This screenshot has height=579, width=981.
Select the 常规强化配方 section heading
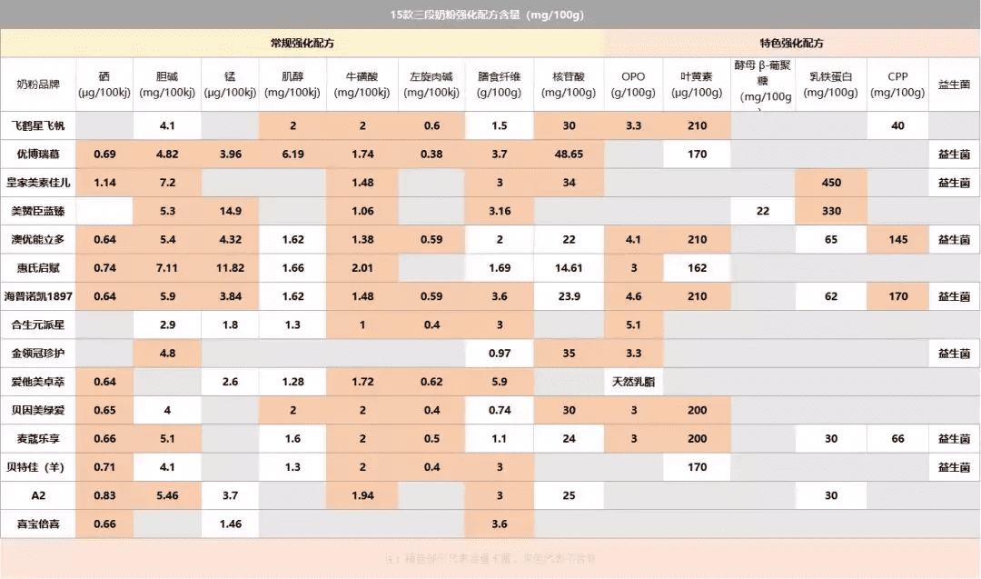click(302, 44)
